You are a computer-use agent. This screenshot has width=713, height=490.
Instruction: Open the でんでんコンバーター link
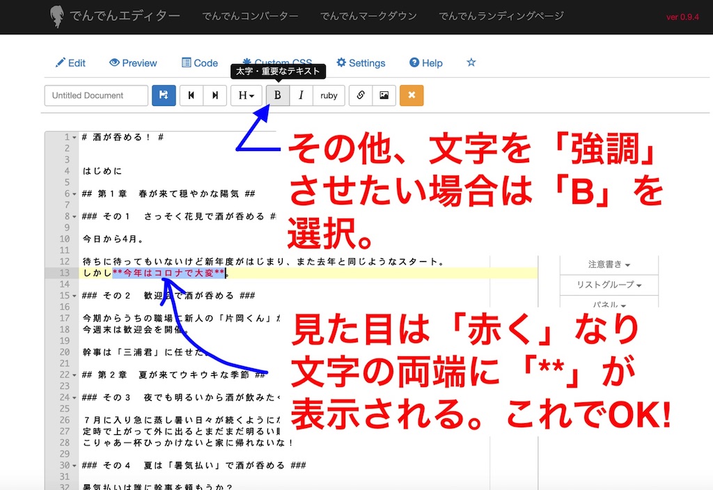point(250,16)
